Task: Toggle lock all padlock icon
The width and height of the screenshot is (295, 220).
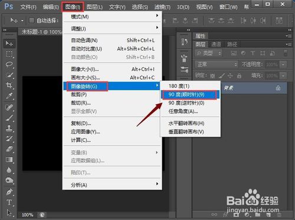Action: (239, 75)
